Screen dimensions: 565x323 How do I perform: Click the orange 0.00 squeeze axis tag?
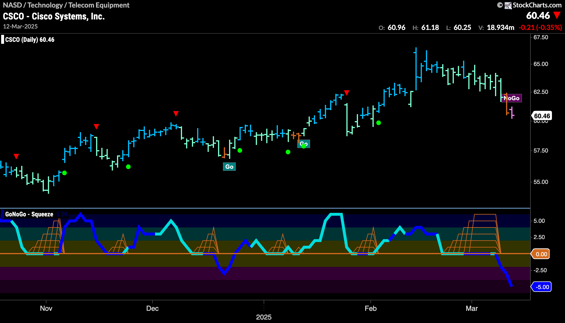point(541,254)
